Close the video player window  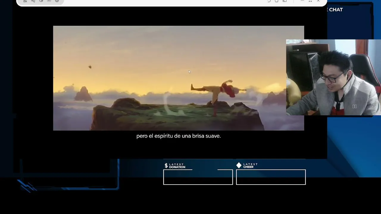pyautogui.click(x=318, y=1)
